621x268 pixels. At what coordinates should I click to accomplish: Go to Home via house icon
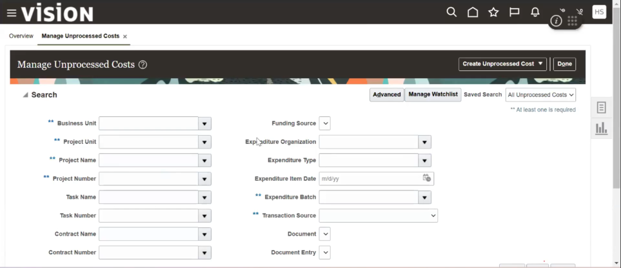pyautogui.click(x=472, y=12)
